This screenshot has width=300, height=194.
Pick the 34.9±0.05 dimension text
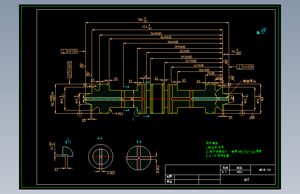tap(180, 47)
